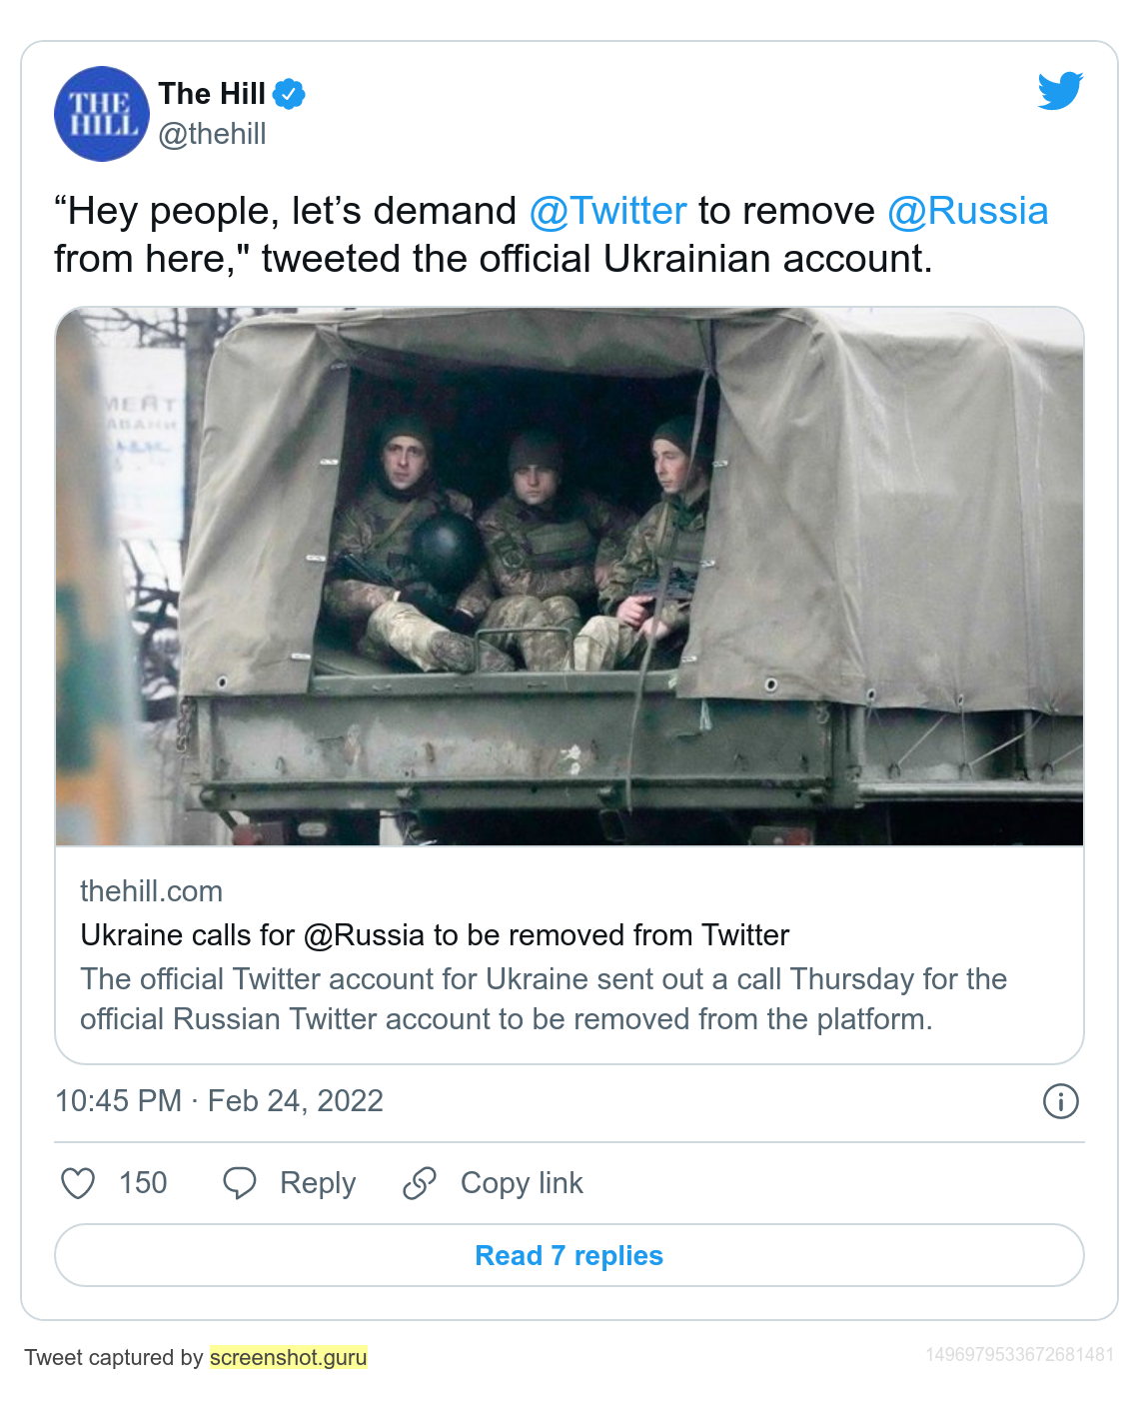Click the article description text
This screenshot has height=1413, width=1139.
543,999
